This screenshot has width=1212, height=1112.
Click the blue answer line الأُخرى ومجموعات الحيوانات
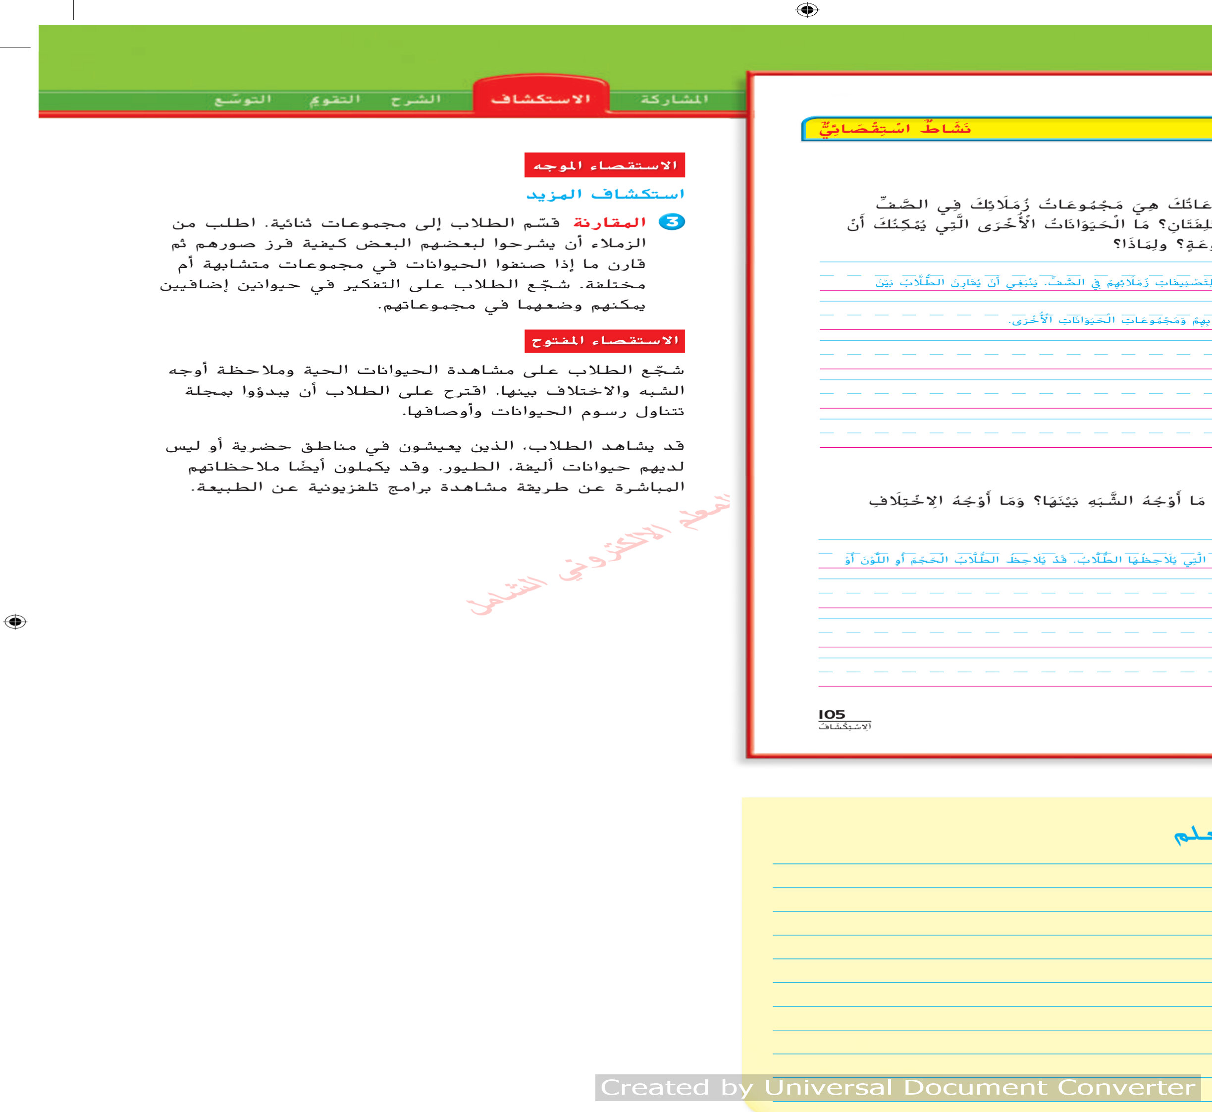point(1110,319)
